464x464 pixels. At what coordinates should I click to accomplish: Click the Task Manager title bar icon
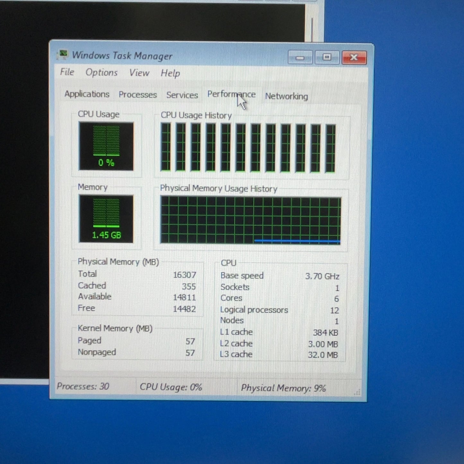[62, 55]
